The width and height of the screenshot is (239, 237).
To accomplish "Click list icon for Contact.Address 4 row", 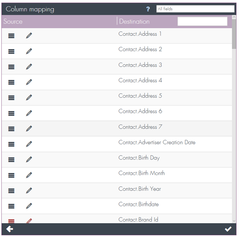I will click(x=11, y=82).
